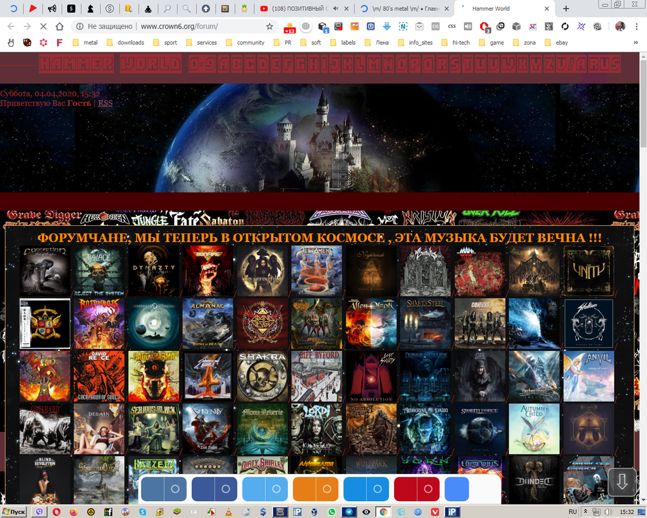Open the Biff Byford album cover
Screen dimensions: 647x518
coord(317,376)
